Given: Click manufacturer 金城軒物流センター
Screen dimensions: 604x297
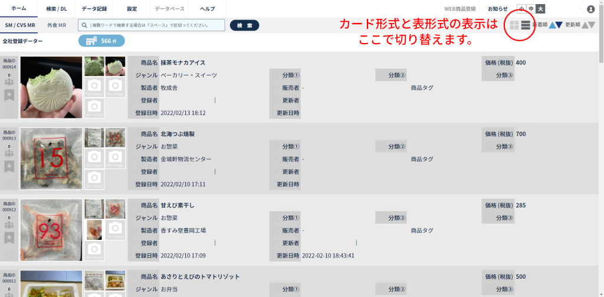Looking at the screenshot, I should point(186,159).
